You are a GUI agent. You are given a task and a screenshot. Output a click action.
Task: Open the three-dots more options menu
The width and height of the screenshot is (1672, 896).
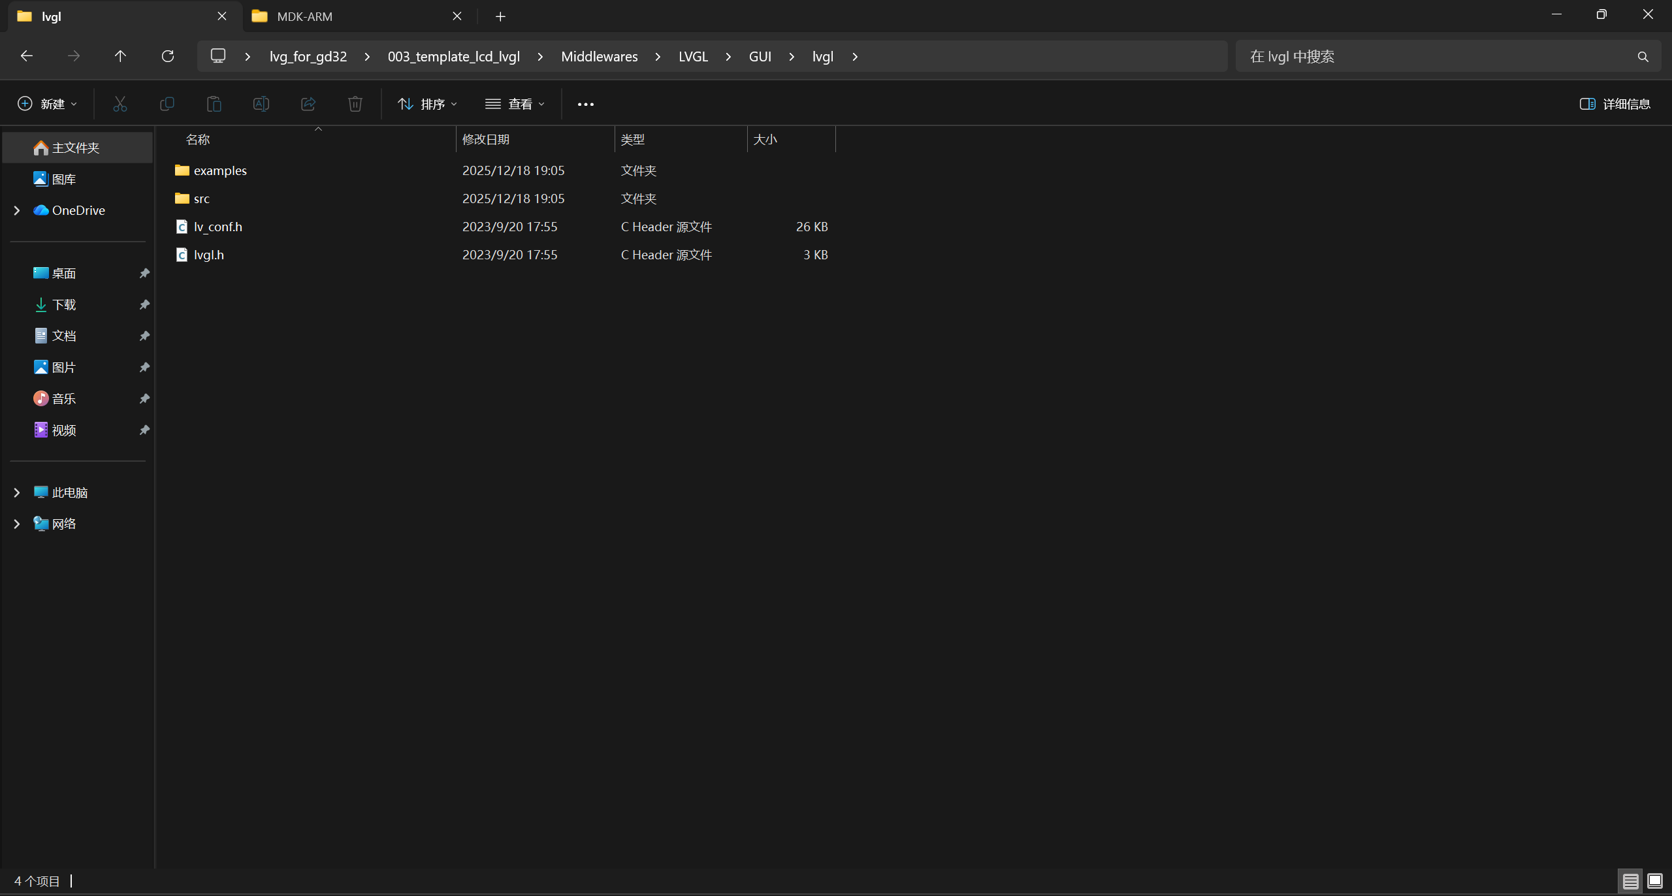pos(586,104)
